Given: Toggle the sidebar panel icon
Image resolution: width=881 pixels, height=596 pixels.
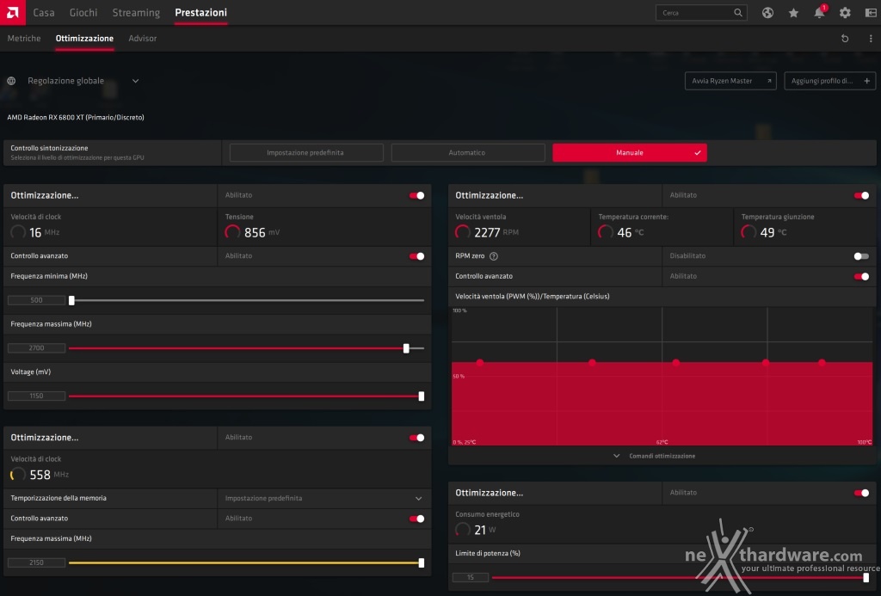Looking at the screenshot, I should 871,12.
